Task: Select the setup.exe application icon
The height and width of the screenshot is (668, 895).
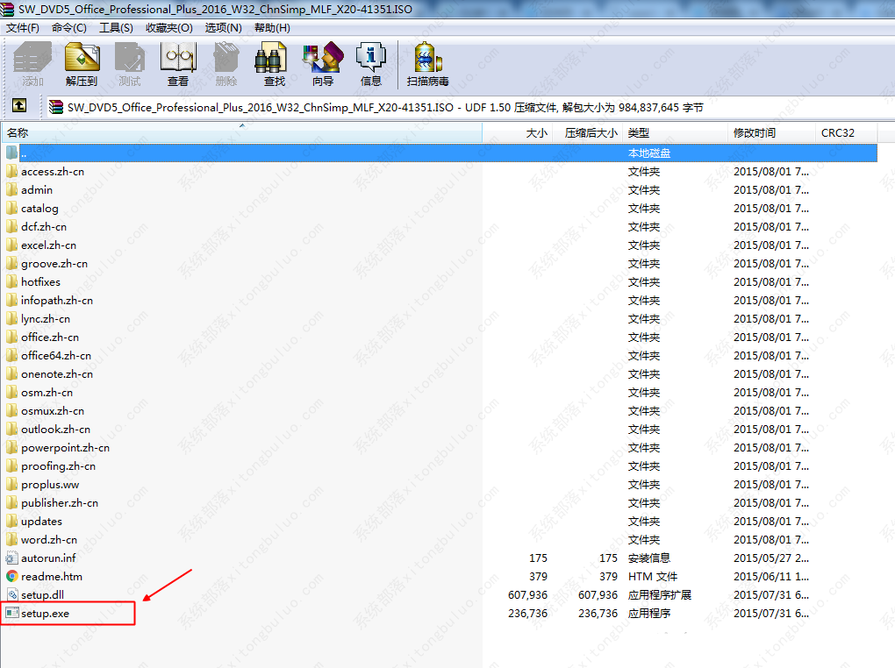Action: 12,614
